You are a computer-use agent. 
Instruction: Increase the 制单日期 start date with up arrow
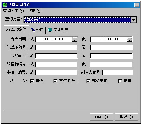[75, 38]
